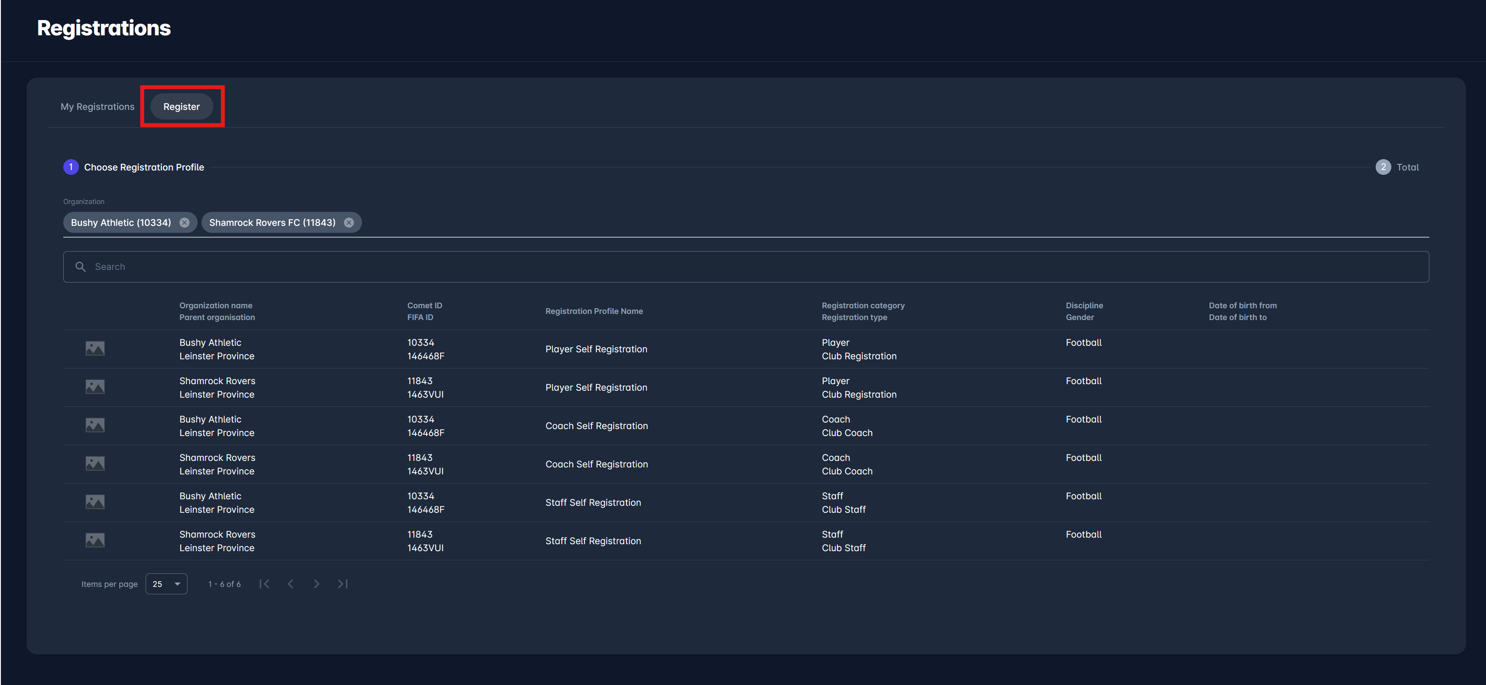
Task: Click Bushy Athletic Player Self Registration logo thumbnail
Action: pos(95,348)
